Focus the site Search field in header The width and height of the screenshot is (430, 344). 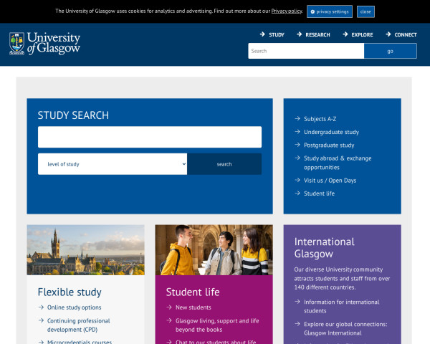pos(306,51)
